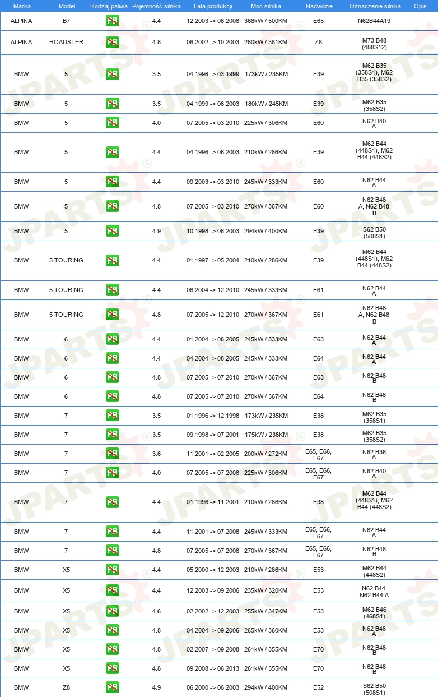Select power value 265kW / 360KM
Image resolution: width=438 pixels, height=697 pixels.
tap(265, 630)
